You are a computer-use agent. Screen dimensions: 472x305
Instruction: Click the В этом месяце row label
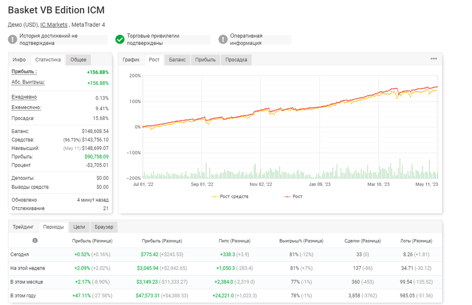click(26, 282)
